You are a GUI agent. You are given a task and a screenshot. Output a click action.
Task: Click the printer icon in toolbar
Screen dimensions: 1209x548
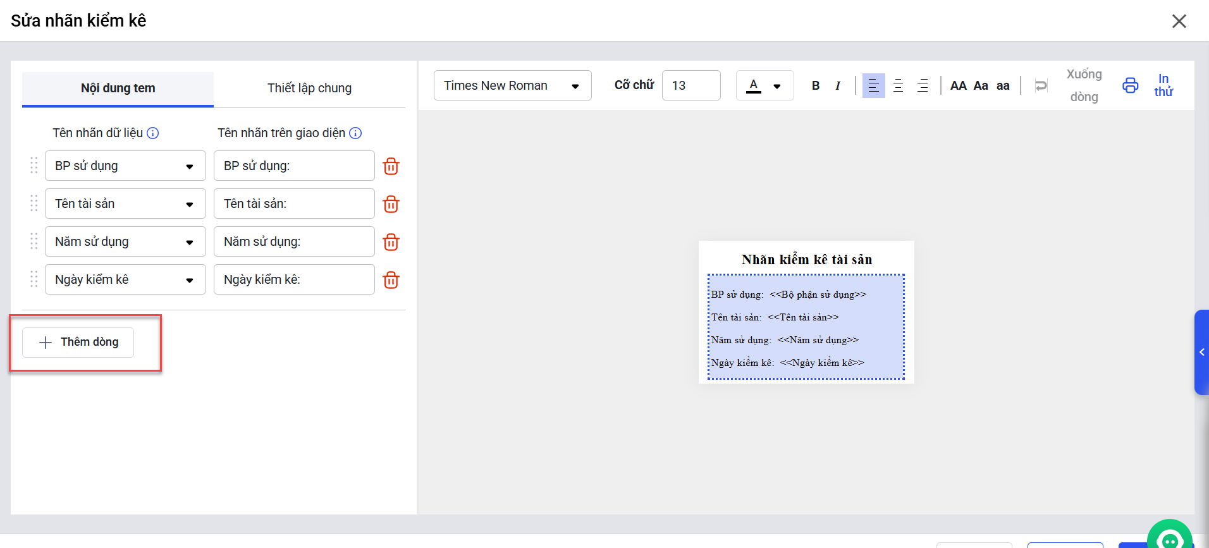coord(1130,85)
